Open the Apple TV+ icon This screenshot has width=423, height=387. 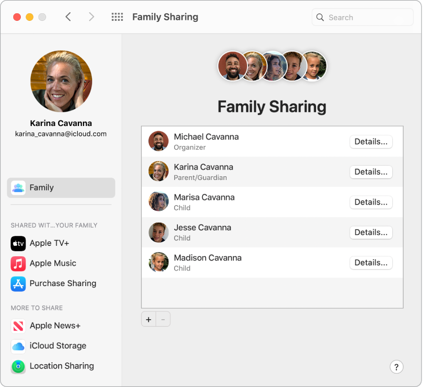pos(18,243)
